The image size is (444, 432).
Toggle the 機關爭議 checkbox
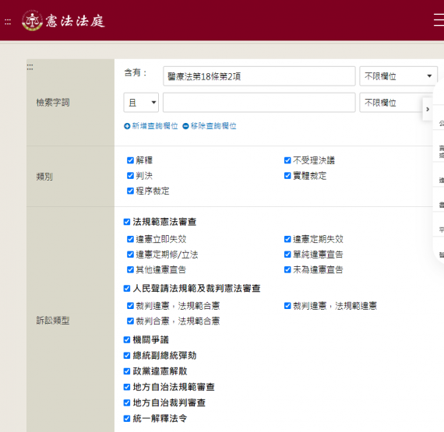coord(127,340)
